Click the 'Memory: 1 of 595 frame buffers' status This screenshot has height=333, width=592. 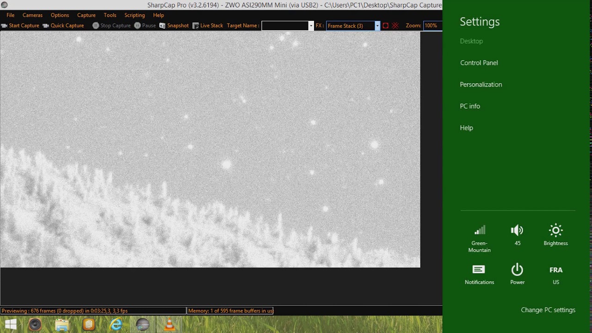click(230, 311)
